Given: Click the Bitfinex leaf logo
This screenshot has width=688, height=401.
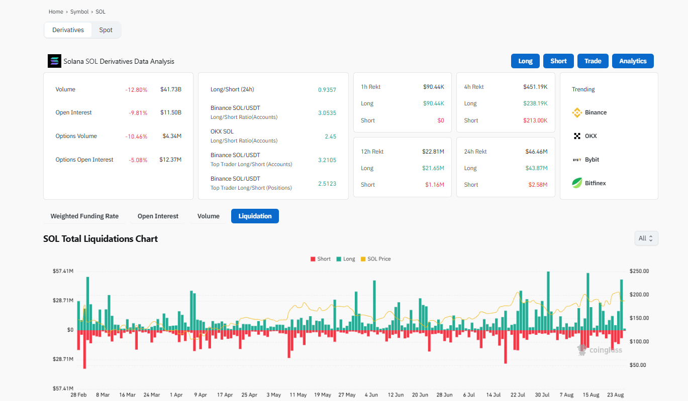Looking at the screenshot, I should (577, 183).
